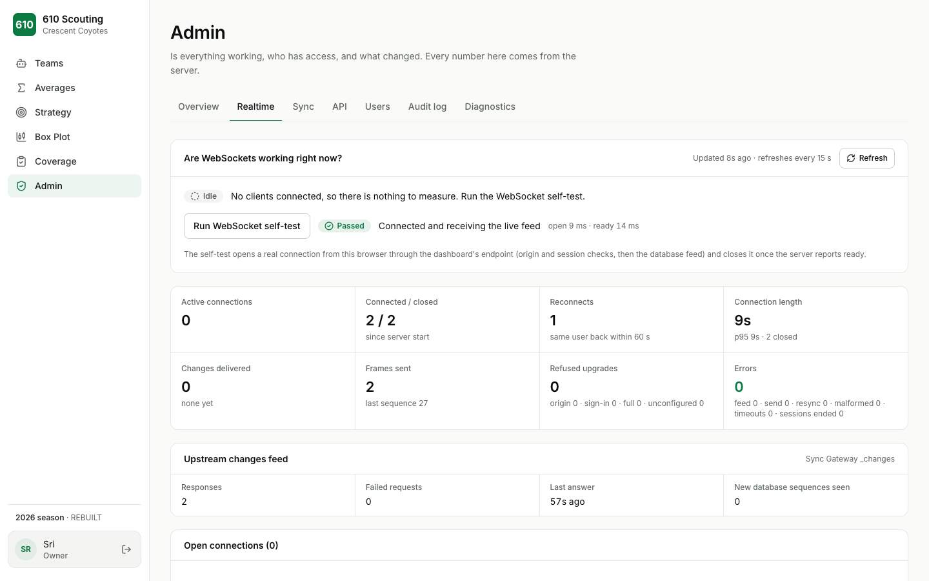Go to the Users tab
Image resolution: width=929 pixels, height=581 pixels.
point(377,107)
